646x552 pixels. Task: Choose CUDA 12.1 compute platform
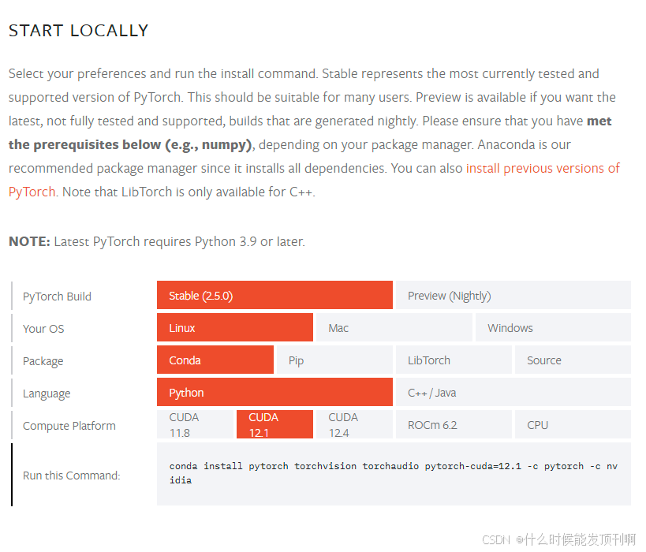coord(274,424)
